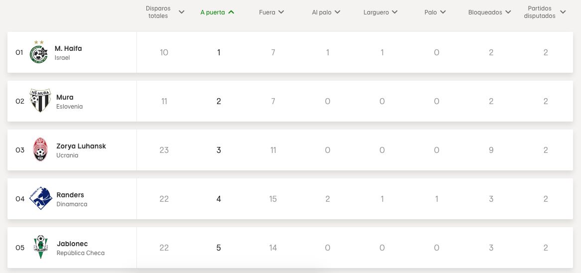The width and height of the screenshot is (581, 273).
Task: Click Randers' 15 shots off target value
Action: coord(273,199)
